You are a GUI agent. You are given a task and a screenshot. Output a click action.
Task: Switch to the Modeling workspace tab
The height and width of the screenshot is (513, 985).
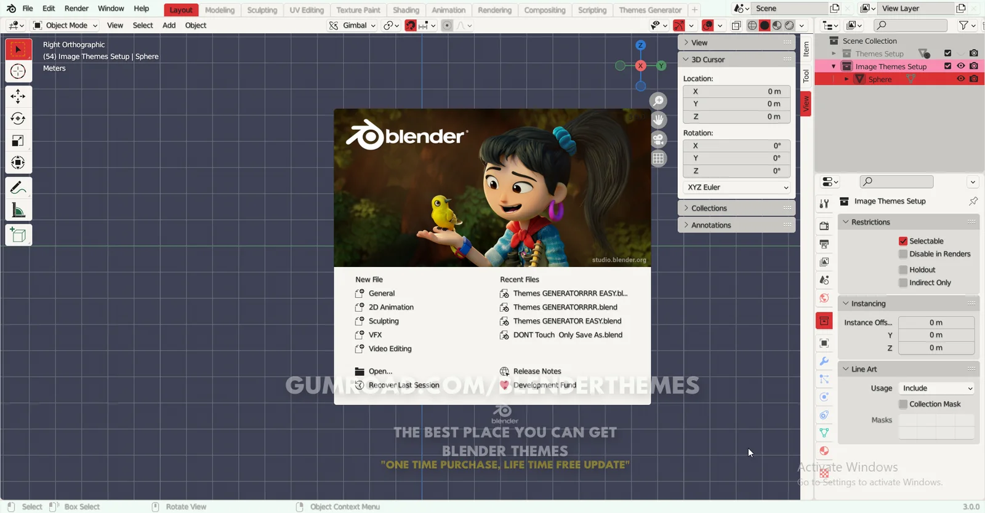coord(220,10)
